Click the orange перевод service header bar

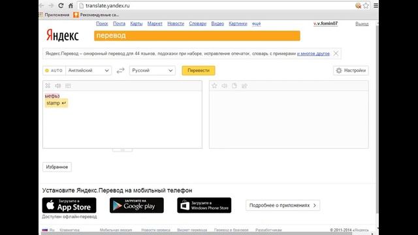point(197,36)
